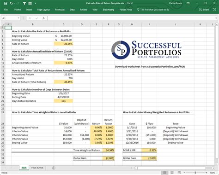Click the Insert Function fx icon

[x=43, y=18]
